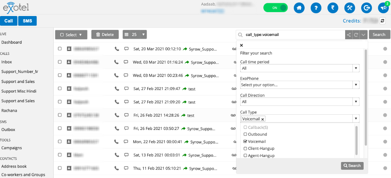The width and height of the screenshot is (391, 178).
Task: Open the Call Direction dropdown
Action: [300, 102]
